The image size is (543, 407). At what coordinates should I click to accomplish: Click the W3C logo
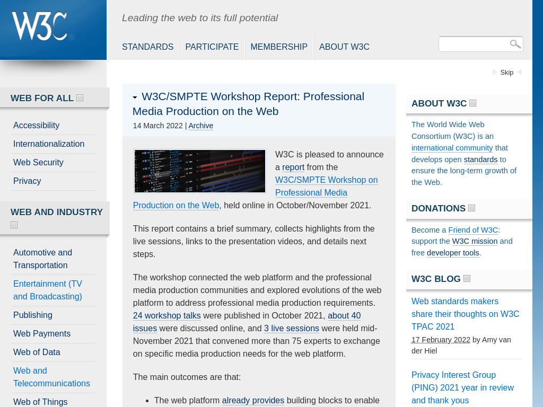click(43, 26)
